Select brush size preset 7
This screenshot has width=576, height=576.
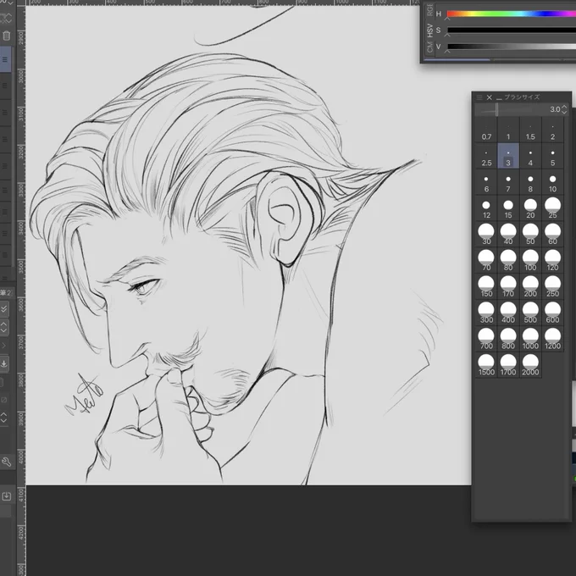click(x=508, y=183)
